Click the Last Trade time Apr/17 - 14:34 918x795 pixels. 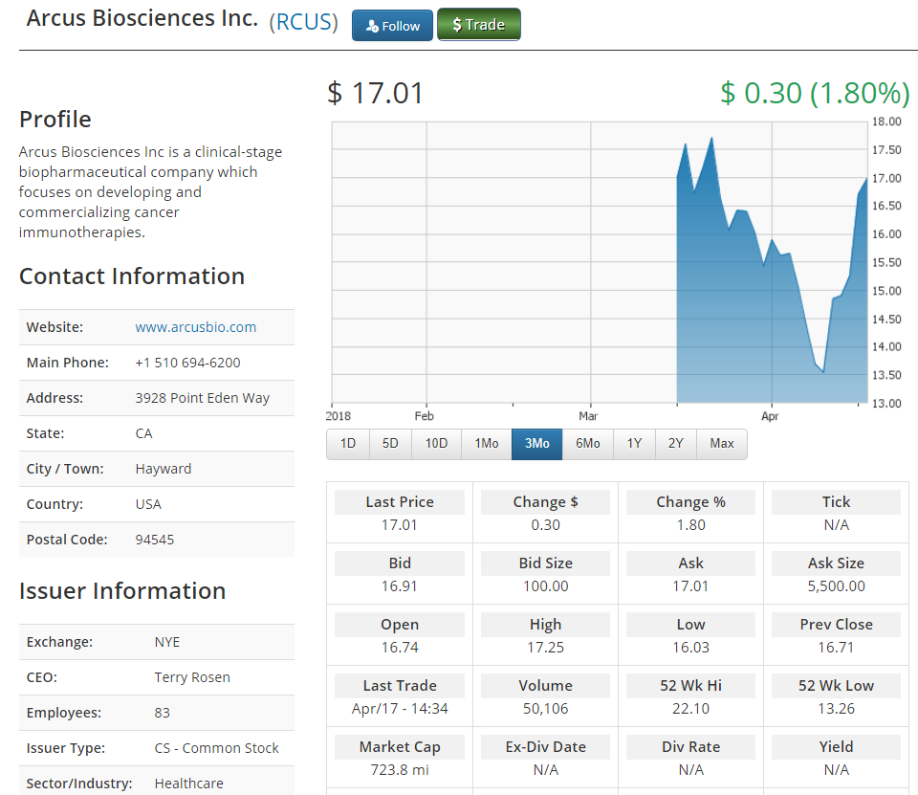pos(400,709)
